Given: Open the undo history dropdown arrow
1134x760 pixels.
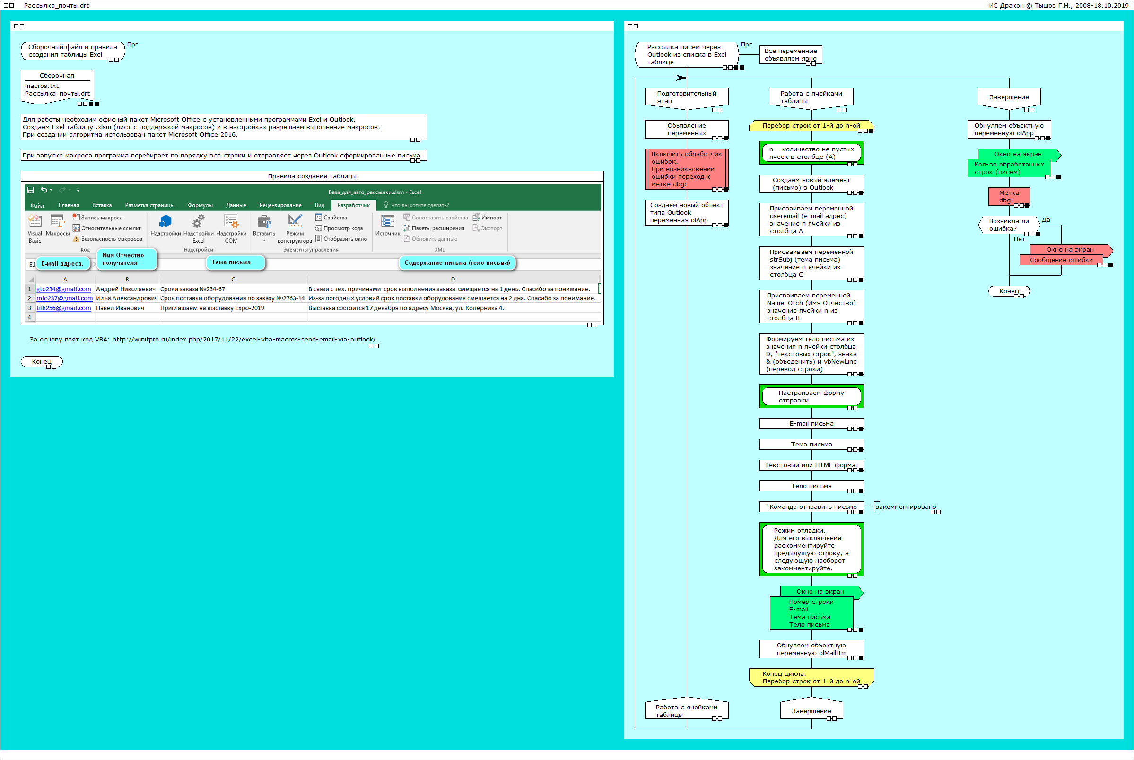Looking at the screenshot, I should [x=52, y=190].
